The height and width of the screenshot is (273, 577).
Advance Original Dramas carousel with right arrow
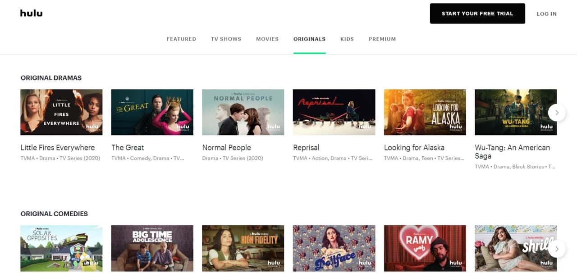tap(557, 113)
